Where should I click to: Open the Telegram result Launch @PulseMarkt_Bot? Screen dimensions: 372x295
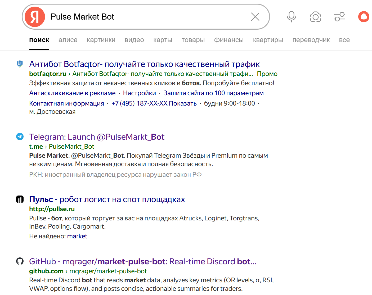click(x=97, y=137)
